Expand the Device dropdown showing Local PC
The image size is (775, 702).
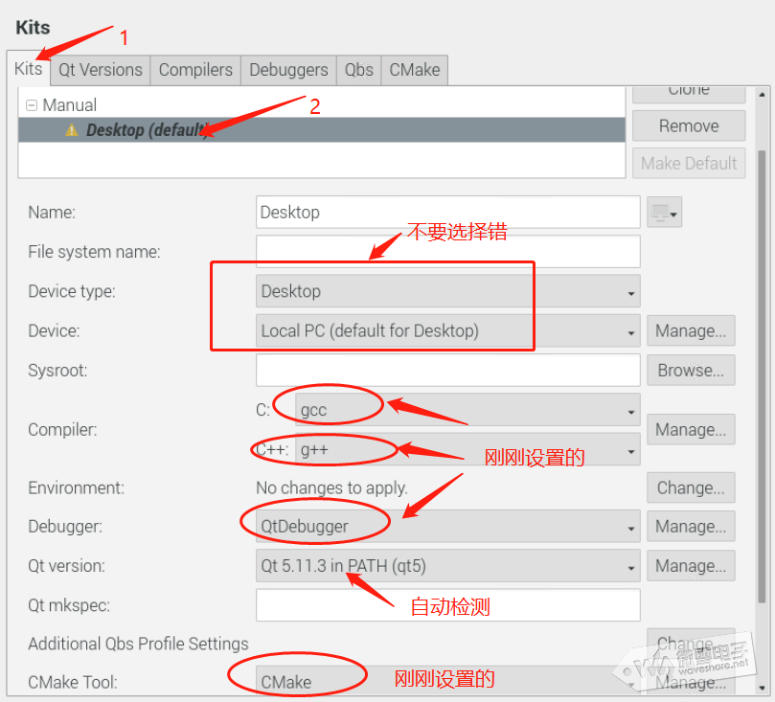[x=447, y=331]
